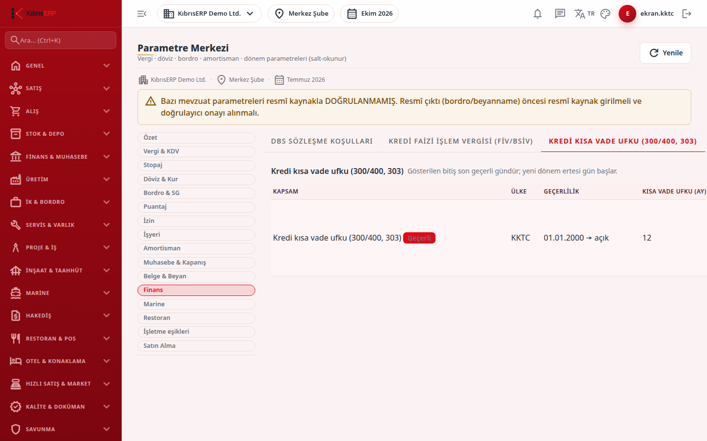Image resolution: width=707 pixels, height=441 pixels.
Task: Click the Üretim factory icon
Action: tap(16, 179)
